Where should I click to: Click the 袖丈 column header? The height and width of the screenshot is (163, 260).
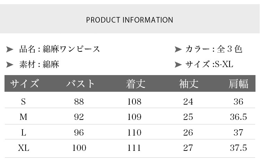click(189, 84)
